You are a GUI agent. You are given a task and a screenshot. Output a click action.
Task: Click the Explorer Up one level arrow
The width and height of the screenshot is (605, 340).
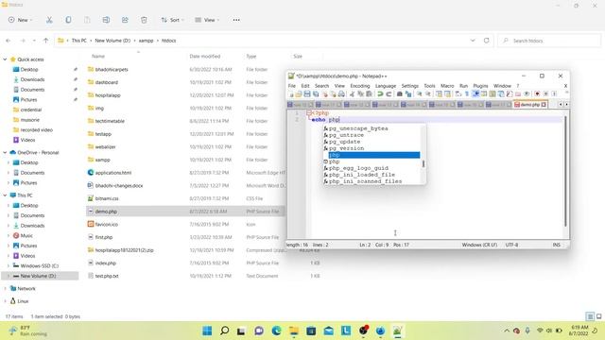pos(46,41)
